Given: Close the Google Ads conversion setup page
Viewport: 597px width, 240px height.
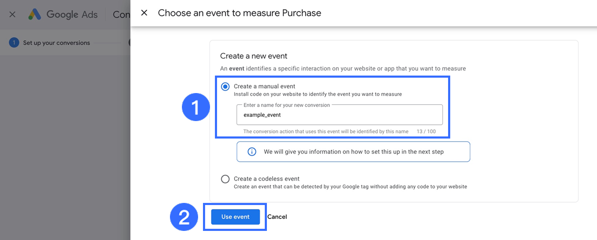Looking at the screenshot, I should coord(12,14).
